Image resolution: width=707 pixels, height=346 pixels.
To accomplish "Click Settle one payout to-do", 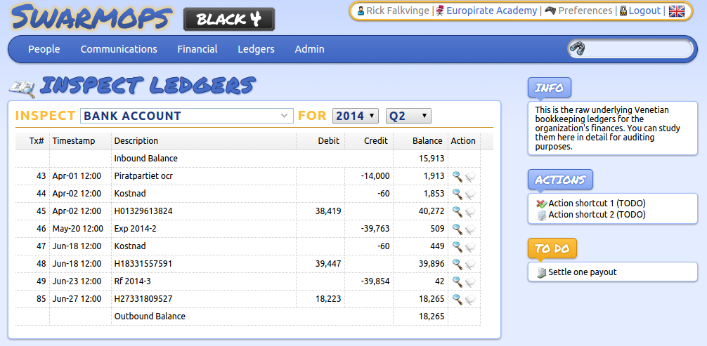I will click(x=583, y=272).
